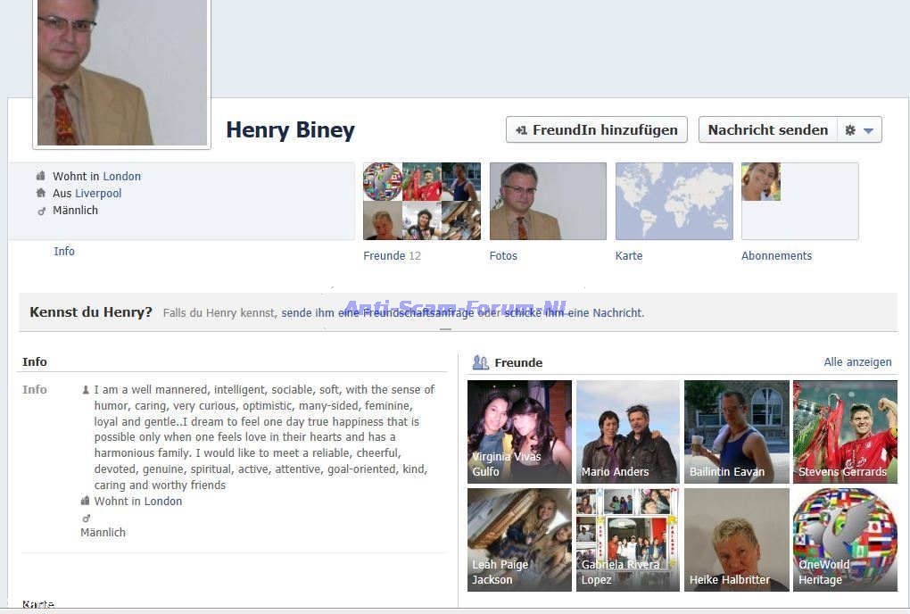Open the Fotos thumbnail
Image resolution: width=910 pixels, height=614 pixels.
pyautogui.click(x=548, y=201)
